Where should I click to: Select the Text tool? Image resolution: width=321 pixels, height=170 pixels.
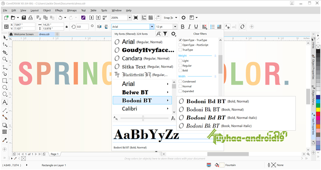point(4,102)
